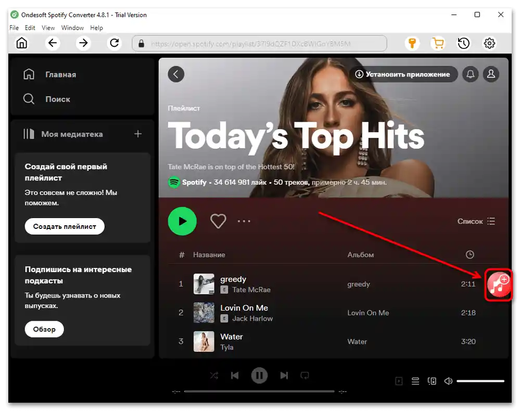The image size is (520, 411).
Task: Open the greedy album link
Action: click(359, 284)
